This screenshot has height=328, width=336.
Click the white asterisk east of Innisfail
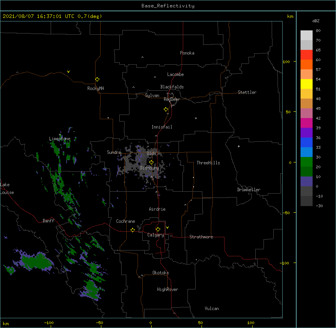(196, 118)
